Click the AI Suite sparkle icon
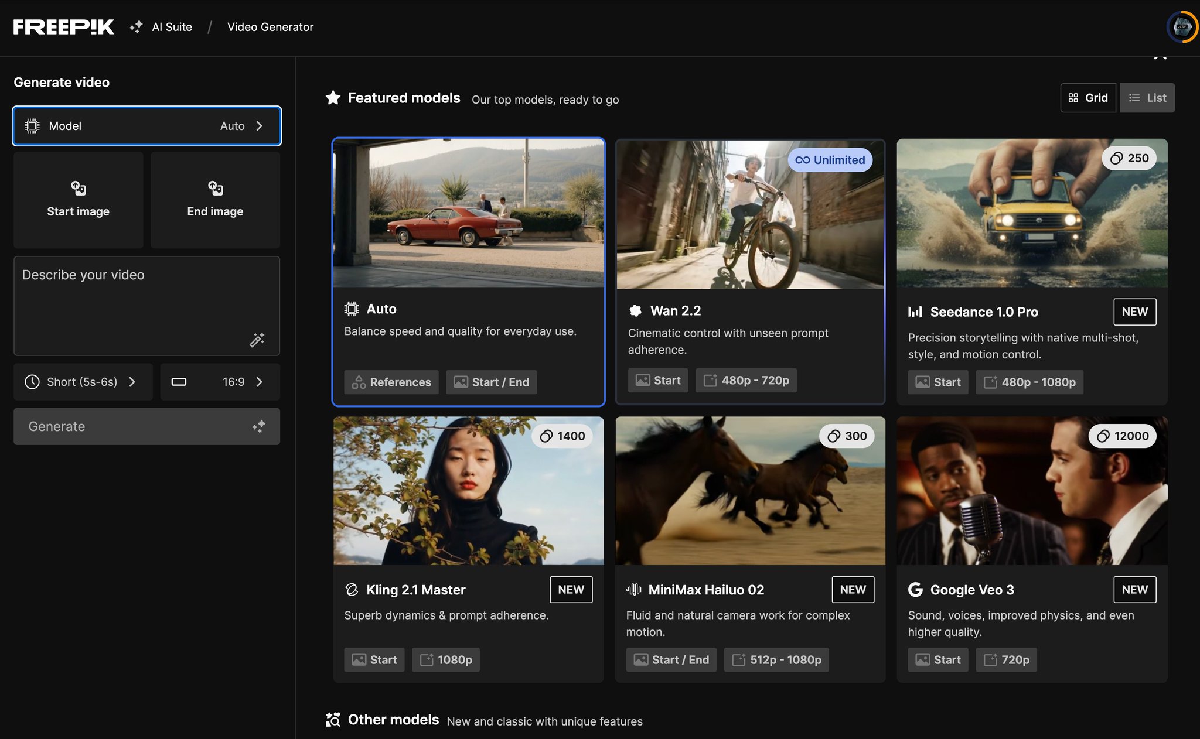This screenshot has height=739, width=1200. 136,27
